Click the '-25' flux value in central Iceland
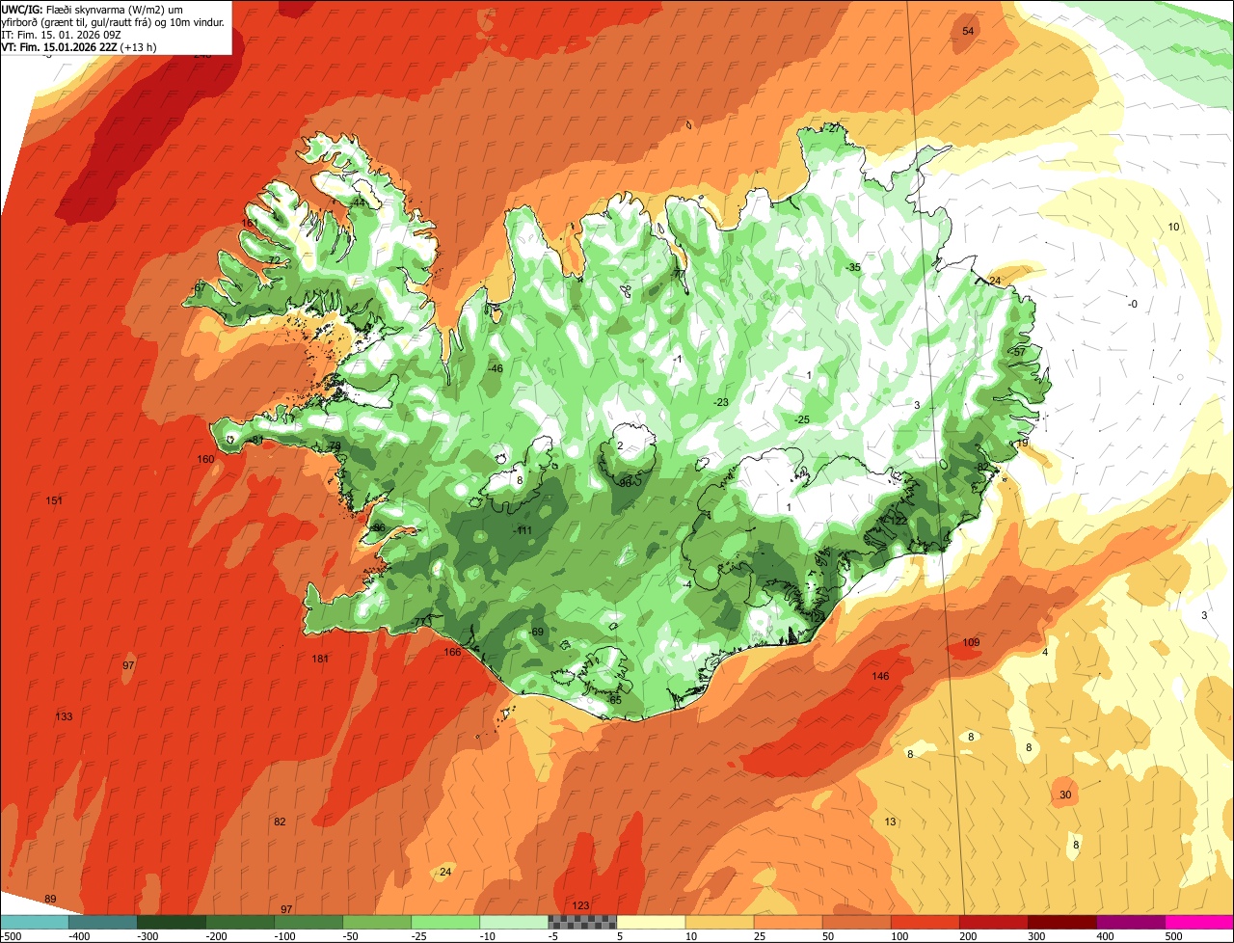Image resolution: width=1234 pixels, height=943 pixels. coord(801,419)
